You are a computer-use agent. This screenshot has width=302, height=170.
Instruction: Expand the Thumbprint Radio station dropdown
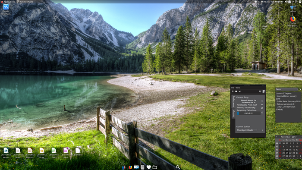pos(246,130)
